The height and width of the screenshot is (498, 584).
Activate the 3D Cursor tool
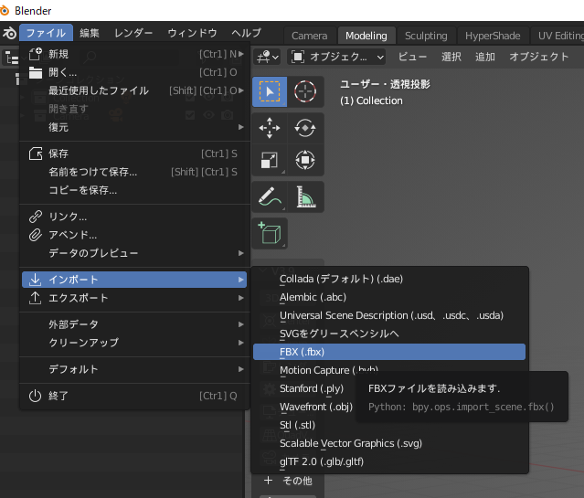(x=305, y=91)
